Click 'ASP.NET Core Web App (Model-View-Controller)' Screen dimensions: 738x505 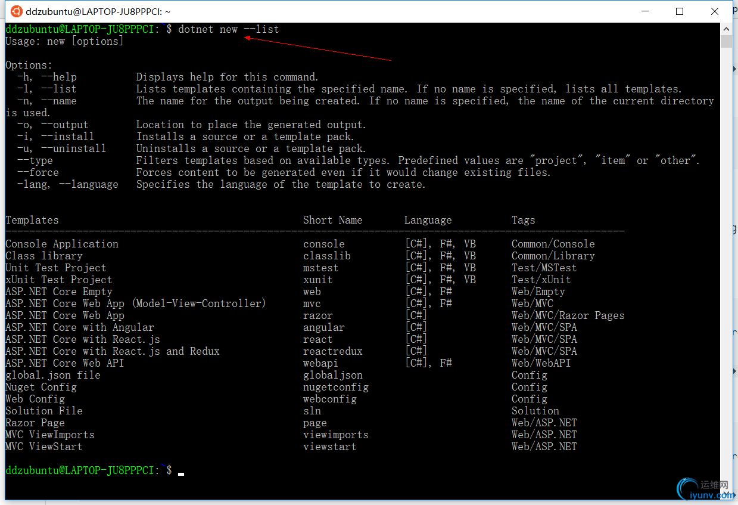point(136,303)
